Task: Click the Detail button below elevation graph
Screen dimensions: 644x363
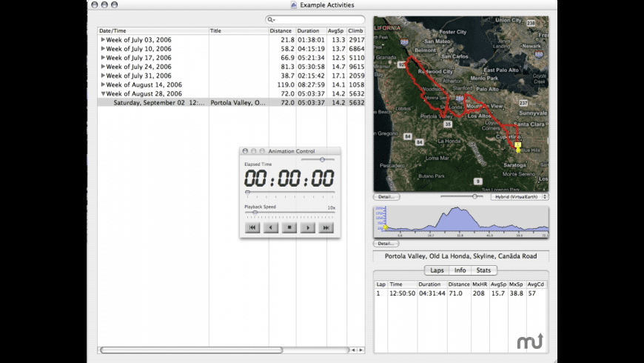Action: 386,243
